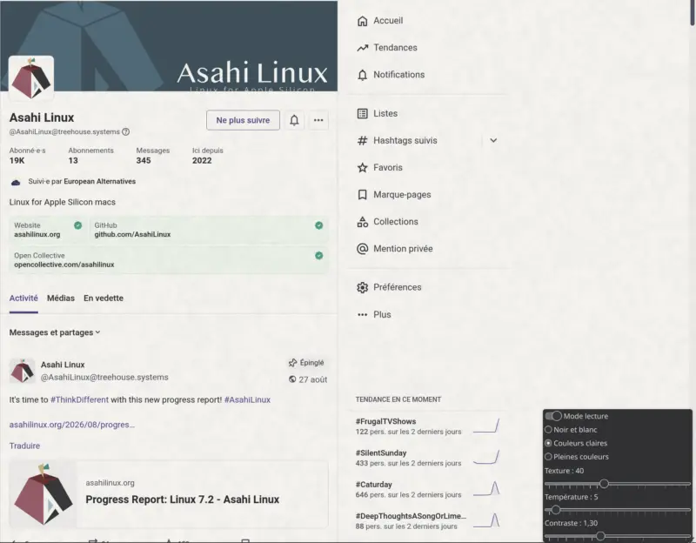Open the asahilinux.org website link

pyautogui.click(x=37, y=234)
